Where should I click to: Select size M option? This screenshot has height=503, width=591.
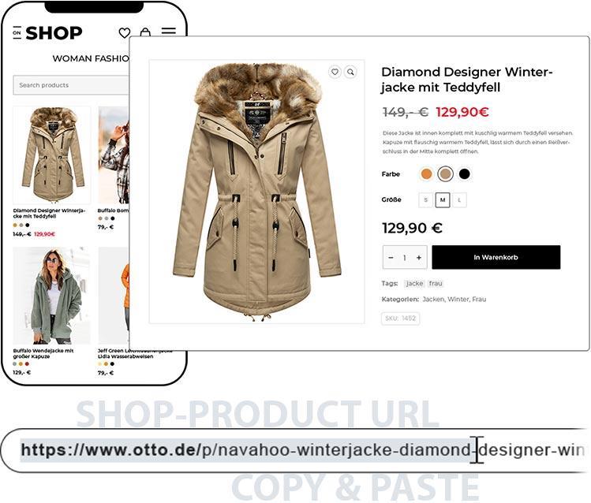[443, 200]
